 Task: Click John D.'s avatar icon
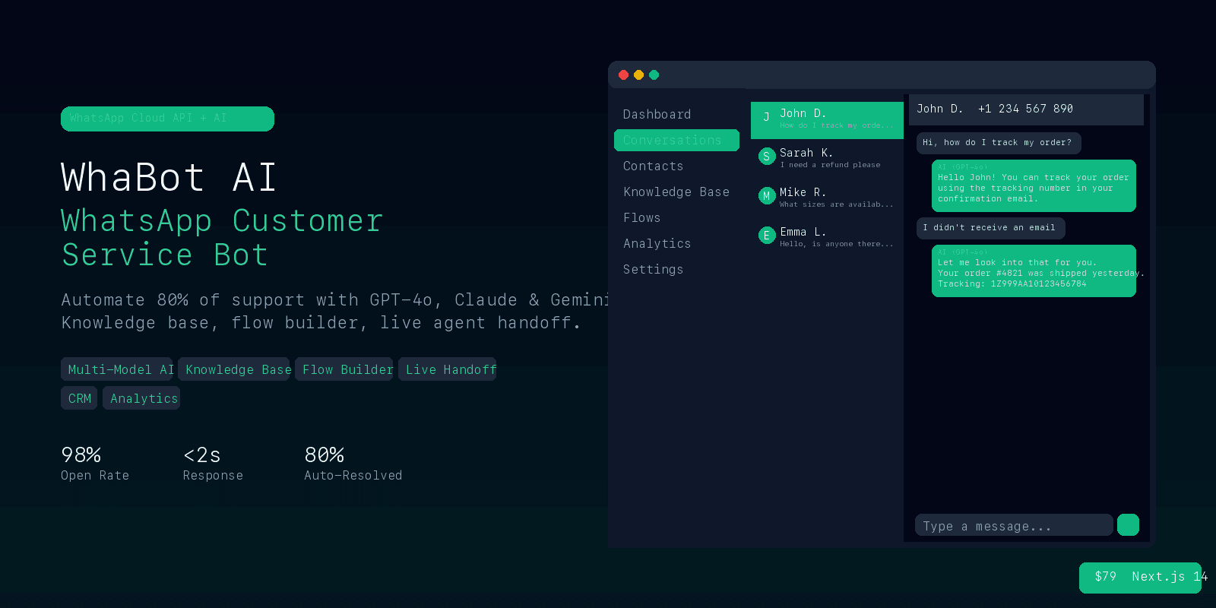click(766, 117)
